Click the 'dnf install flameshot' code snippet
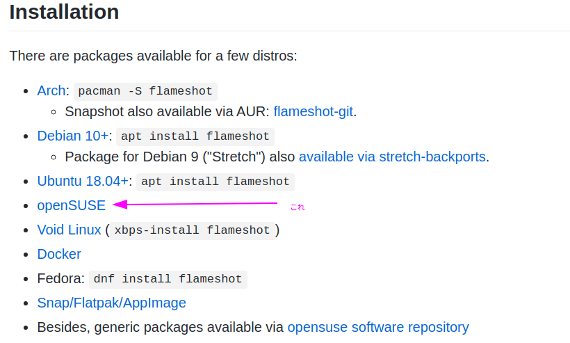570x343 pixels. [168, 279]
